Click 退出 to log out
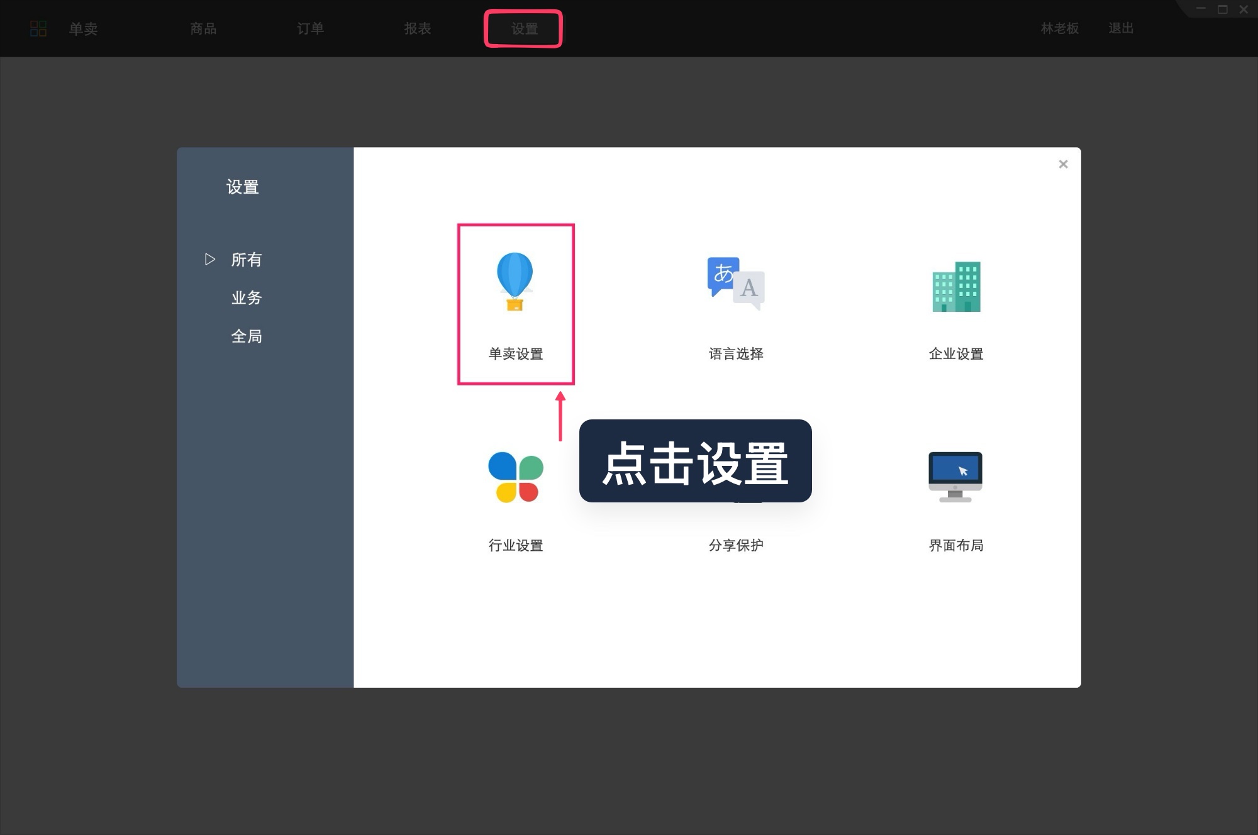Screen dimensions: 1258x835 tap(1122, 29)
